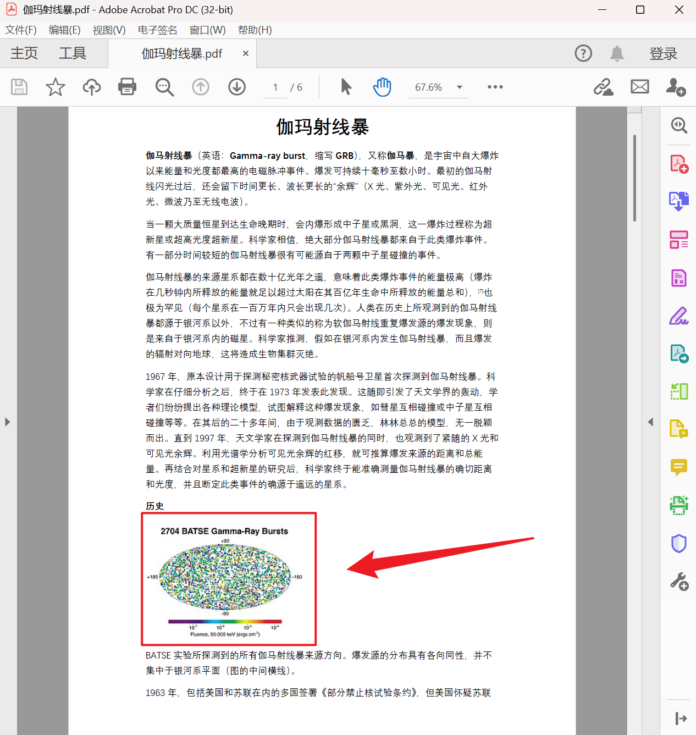Switch to the 主页 tab
Image resolution: width=696 pixels, height=735 pixels.
click(x=23, y=53)
